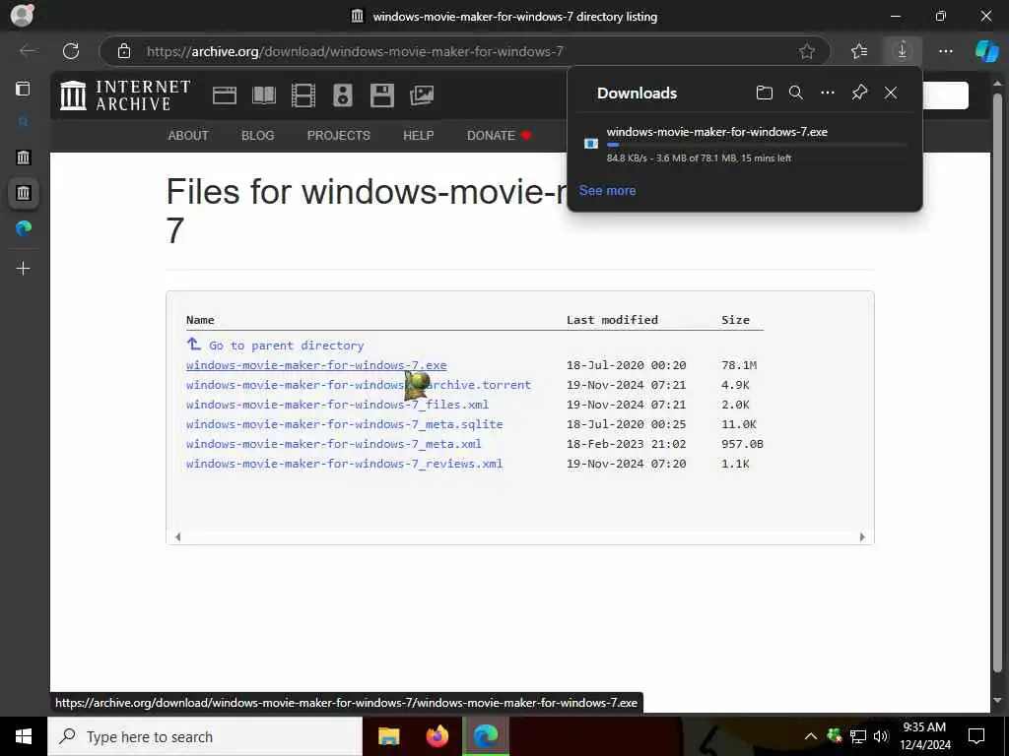This screenshot has width=1009, height=756.
Task: Click See more in Downloads panel
Action: click(607, 190)
